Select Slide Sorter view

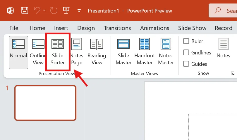[x=58, y=52]
